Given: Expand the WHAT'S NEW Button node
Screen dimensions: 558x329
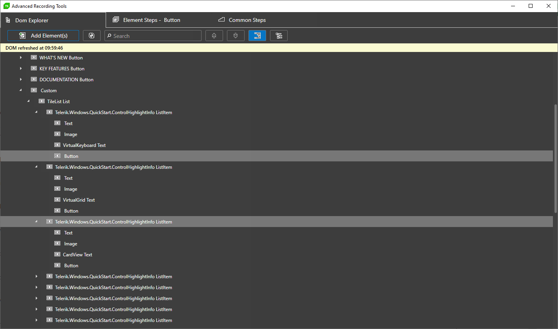Looking at the screenshot, I should (x=21, y=57).
